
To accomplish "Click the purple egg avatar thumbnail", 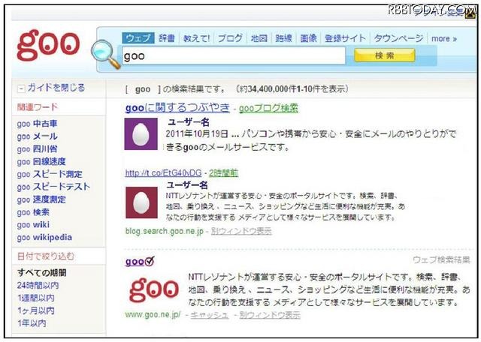I will tap(141, 134).
